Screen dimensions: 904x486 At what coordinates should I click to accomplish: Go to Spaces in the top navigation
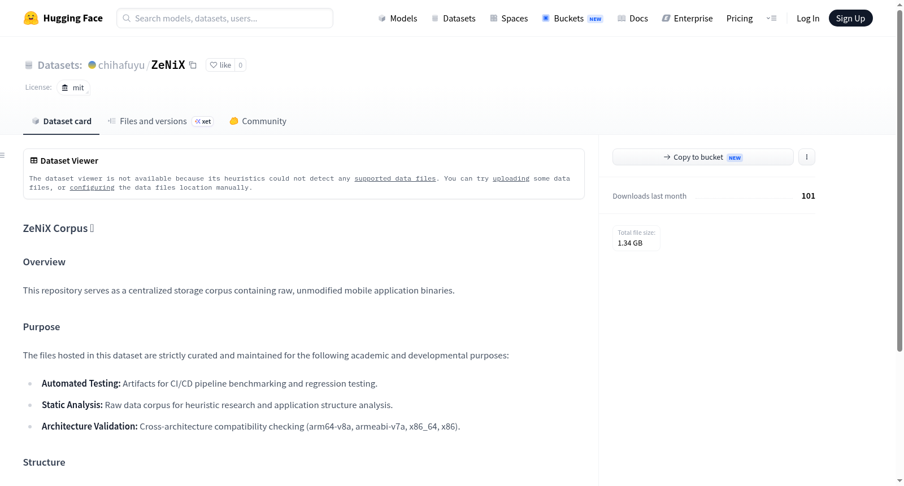pos(508,18)
